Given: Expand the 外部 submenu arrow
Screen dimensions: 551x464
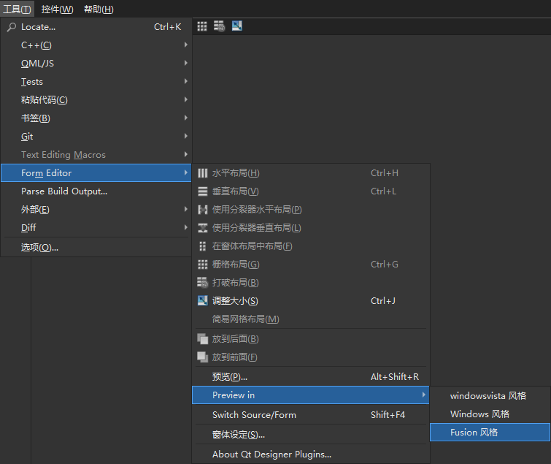Looking at the screenshot, I should point(186,209).
